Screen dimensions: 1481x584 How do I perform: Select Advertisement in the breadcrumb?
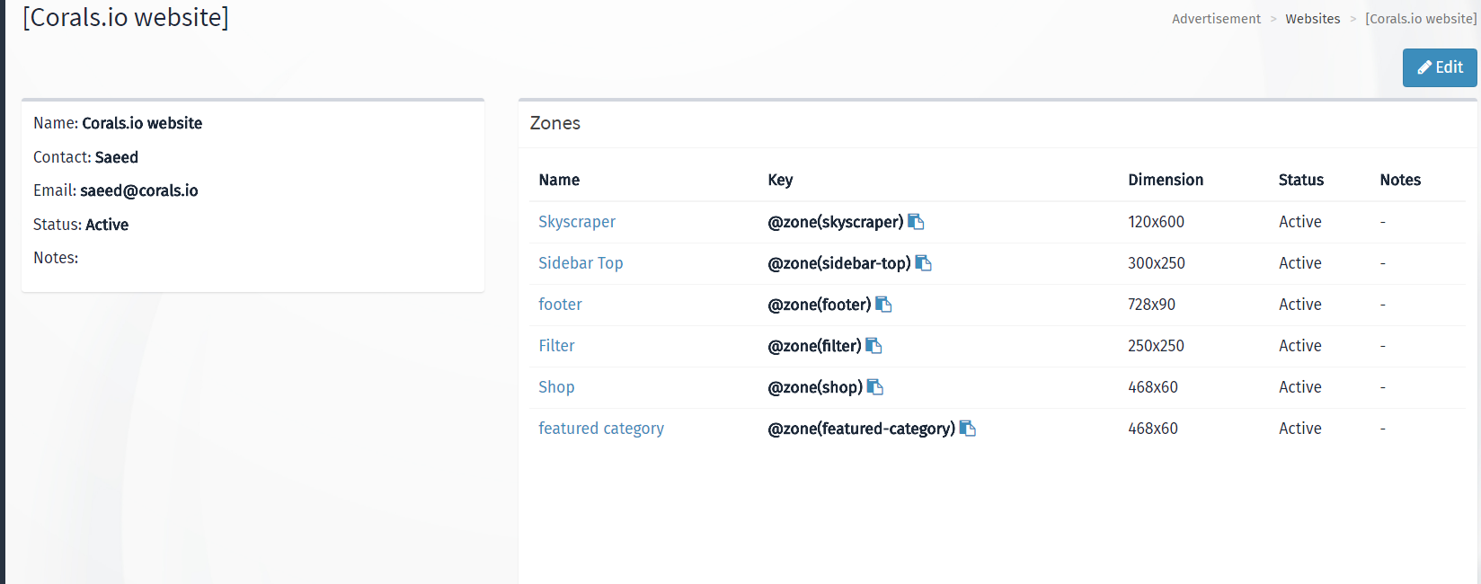[1216, 19]
